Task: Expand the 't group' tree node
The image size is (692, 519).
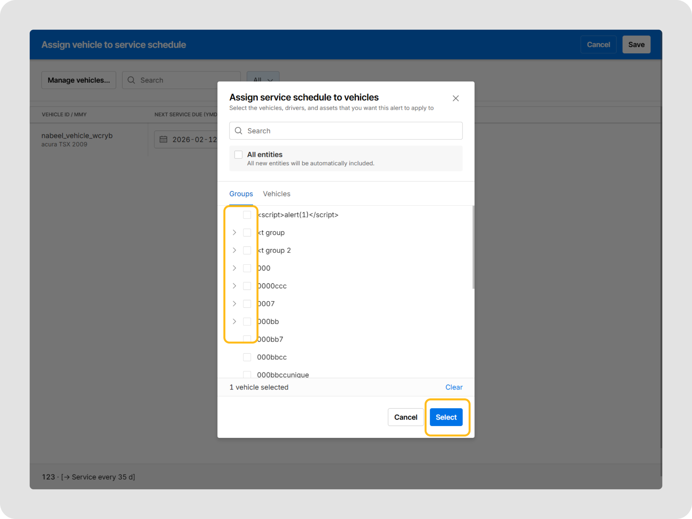Action: point(234,232)
